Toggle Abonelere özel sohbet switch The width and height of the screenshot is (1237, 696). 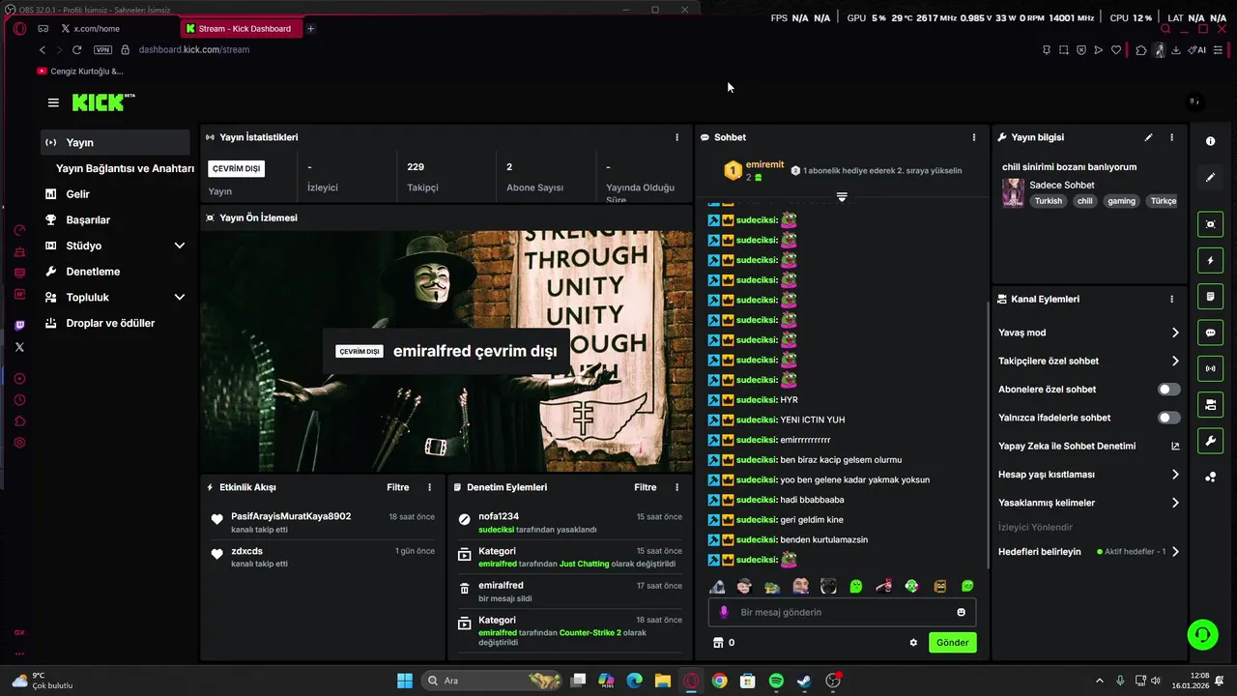tap(1169, 390)
